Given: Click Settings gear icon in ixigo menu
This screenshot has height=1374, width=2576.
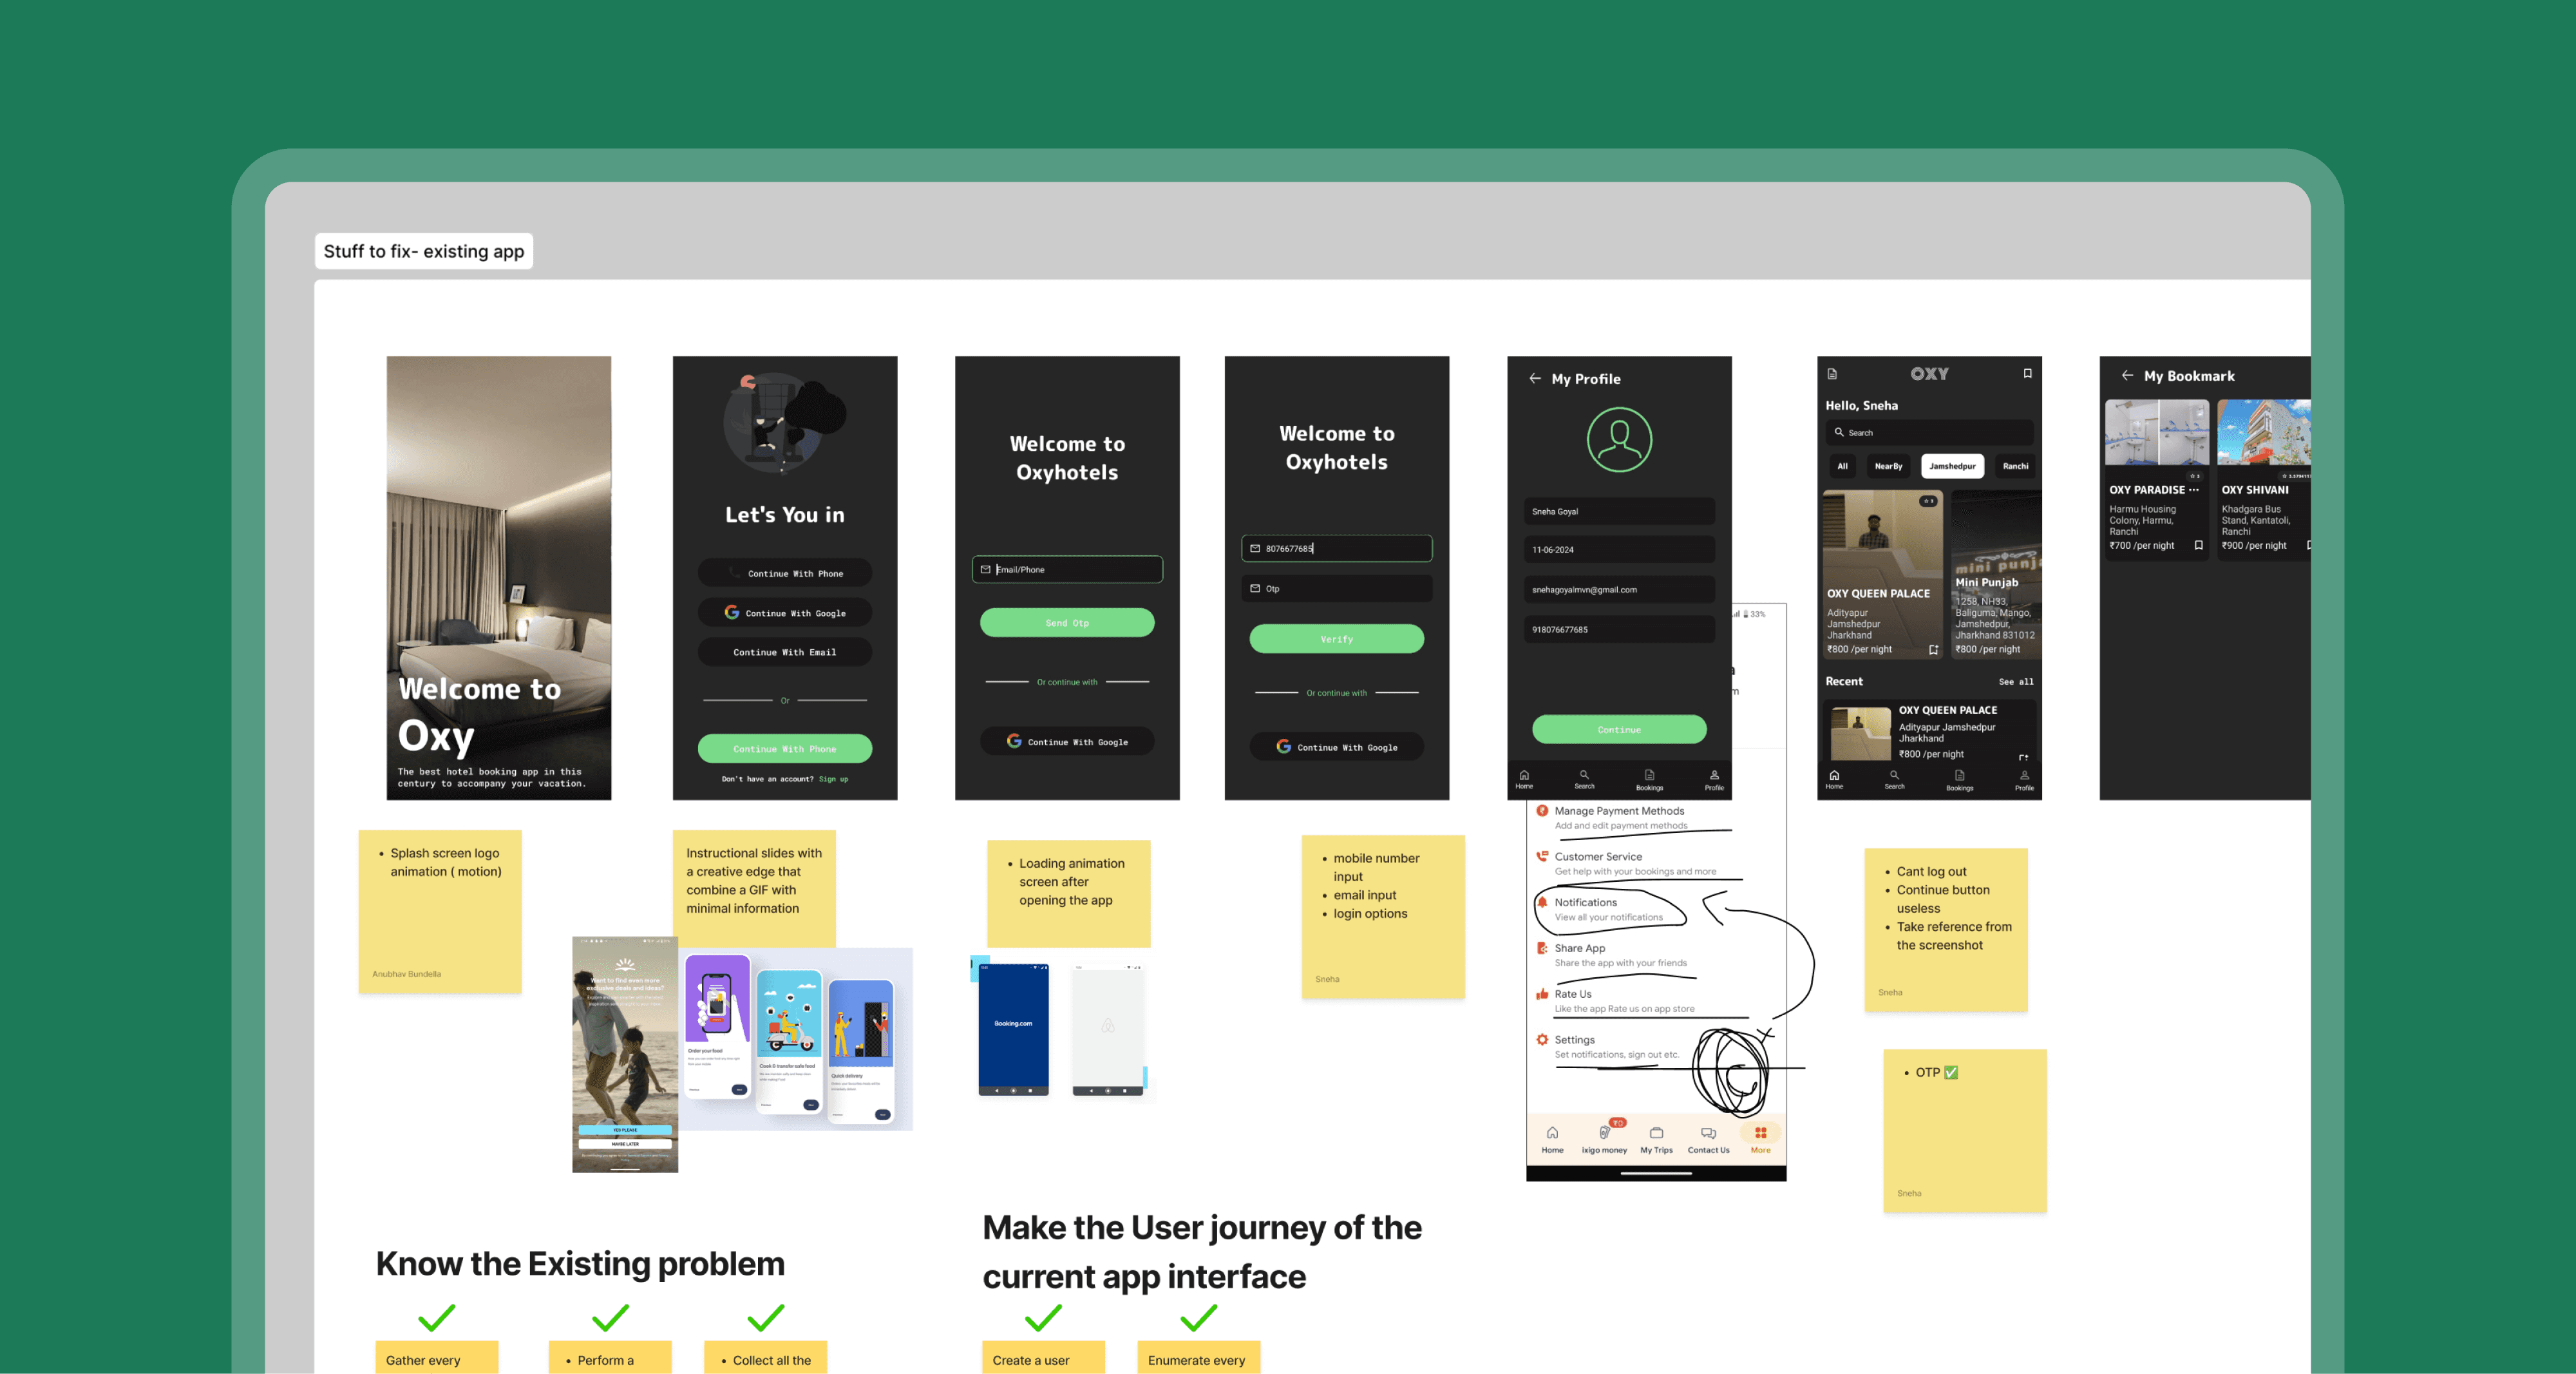Looking at the screenshot, I should click(x=1542, y=1040).
